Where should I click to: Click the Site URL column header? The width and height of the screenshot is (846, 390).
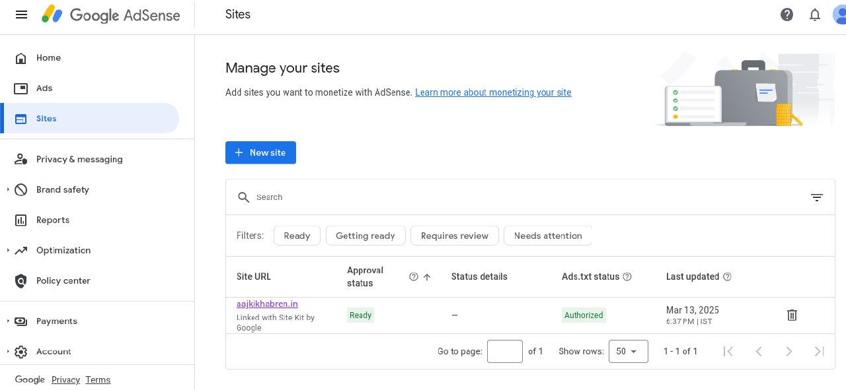click(254, 277)
